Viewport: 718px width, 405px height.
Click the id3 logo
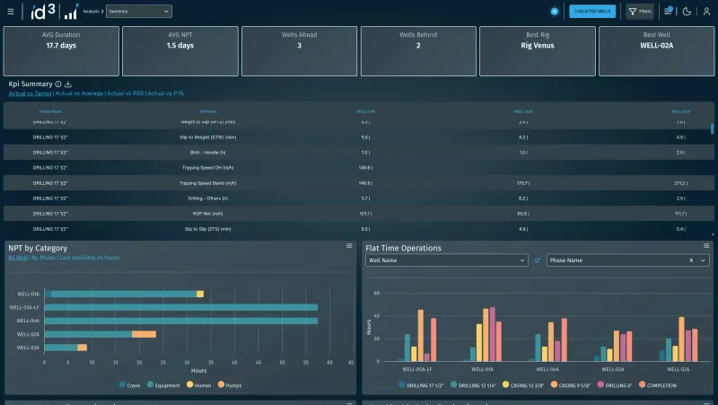click(42, 12)
